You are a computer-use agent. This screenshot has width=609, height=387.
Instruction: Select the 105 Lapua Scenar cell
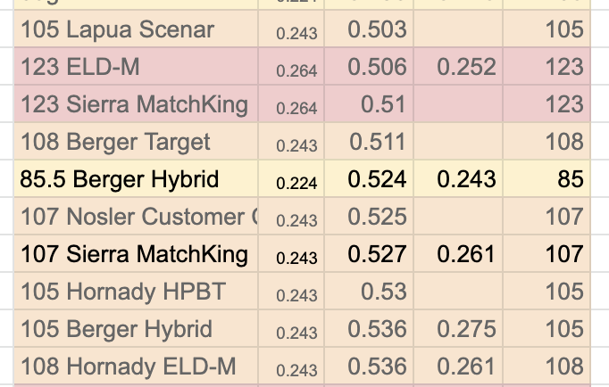tap(136, 29)
